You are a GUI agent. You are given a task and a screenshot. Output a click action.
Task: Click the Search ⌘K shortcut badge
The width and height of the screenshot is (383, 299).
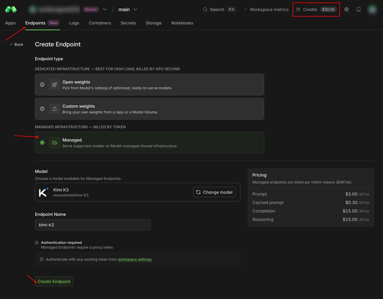point(231,9)
